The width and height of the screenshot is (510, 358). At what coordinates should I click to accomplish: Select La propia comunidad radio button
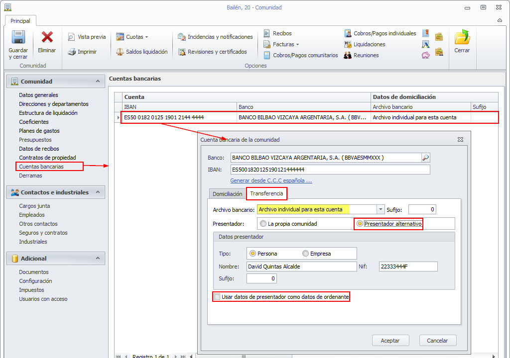[x=263, y=224]
